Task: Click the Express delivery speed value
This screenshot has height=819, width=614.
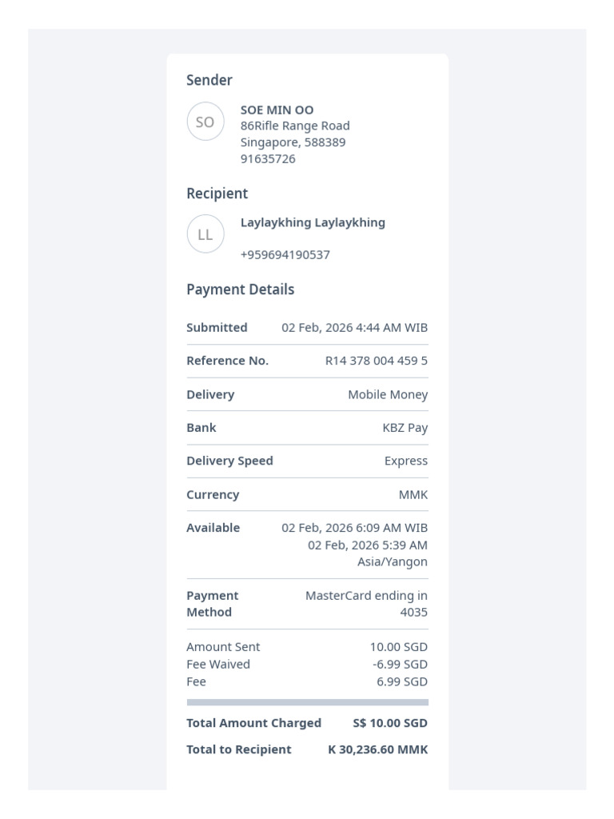Action: coord(406,461)
